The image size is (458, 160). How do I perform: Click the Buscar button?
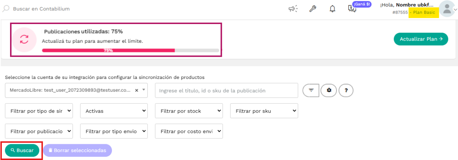point(22,150)
